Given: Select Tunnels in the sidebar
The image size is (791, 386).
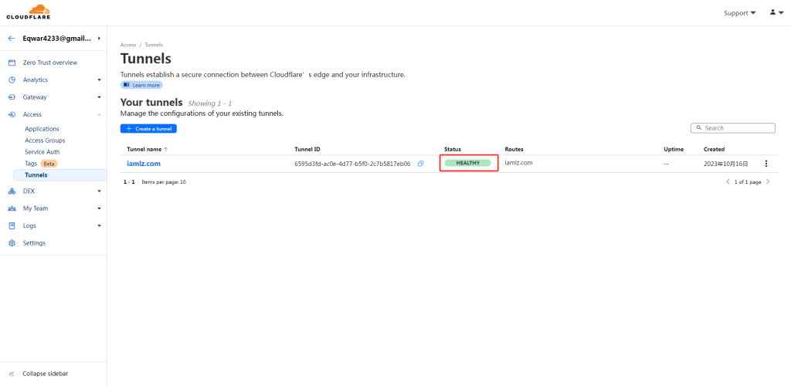Looking at the screenshot, I should tap(59, 175).
